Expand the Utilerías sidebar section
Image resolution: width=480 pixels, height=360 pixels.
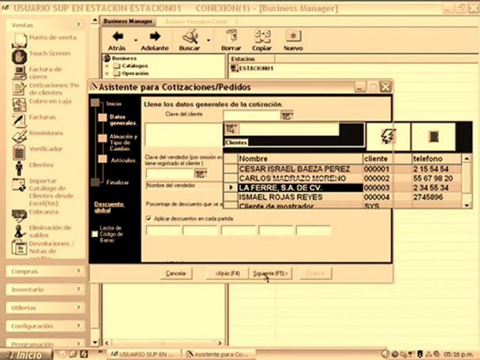click(x=78, y=307)
